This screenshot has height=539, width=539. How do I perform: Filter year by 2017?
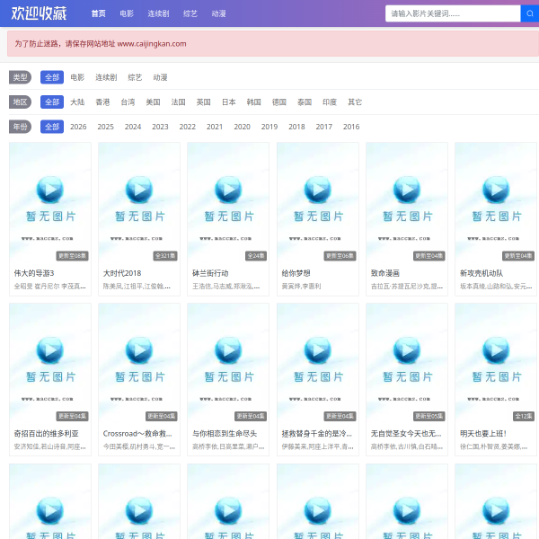(324, 127)
